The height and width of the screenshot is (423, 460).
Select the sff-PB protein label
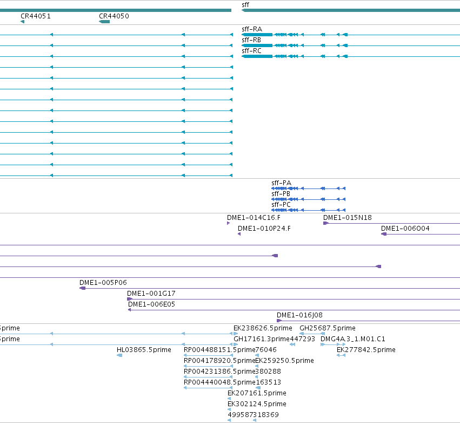coord(281,194)
